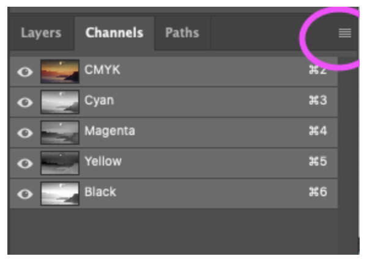Hide the Black channel eye icon
This screenshot has height=259, width=367.
click(x=25, y=194)
